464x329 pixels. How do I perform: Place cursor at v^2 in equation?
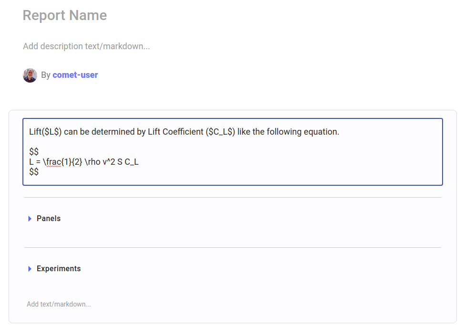(109, 162)
